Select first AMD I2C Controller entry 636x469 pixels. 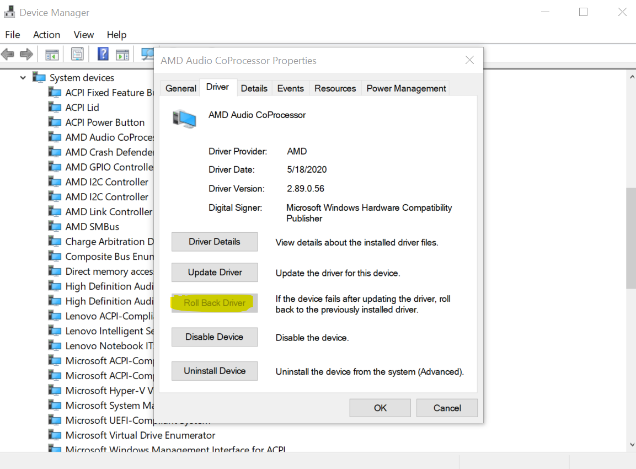106,182
